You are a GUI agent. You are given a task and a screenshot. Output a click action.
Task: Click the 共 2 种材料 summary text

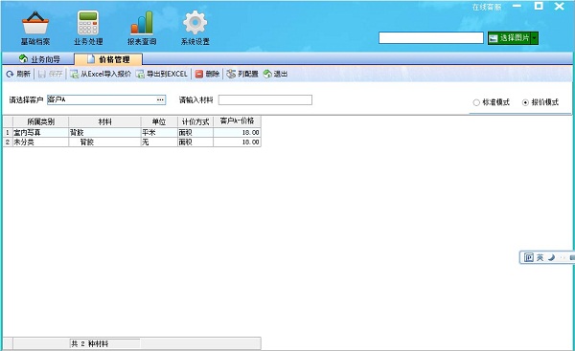pos(90,343)
